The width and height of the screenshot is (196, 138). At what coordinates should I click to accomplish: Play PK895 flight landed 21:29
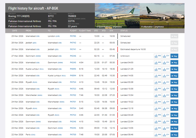[174, 69]
